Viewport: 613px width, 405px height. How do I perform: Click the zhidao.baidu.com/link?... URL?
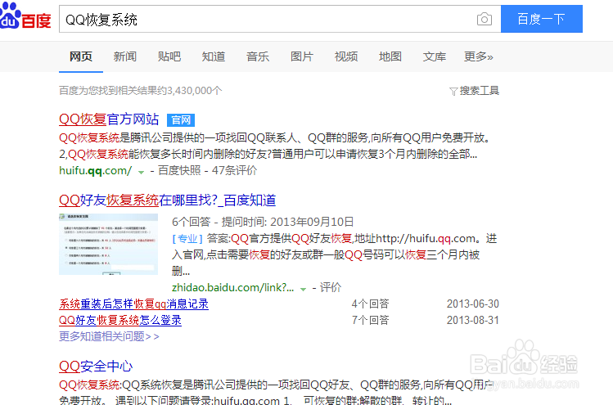[233, 288]
